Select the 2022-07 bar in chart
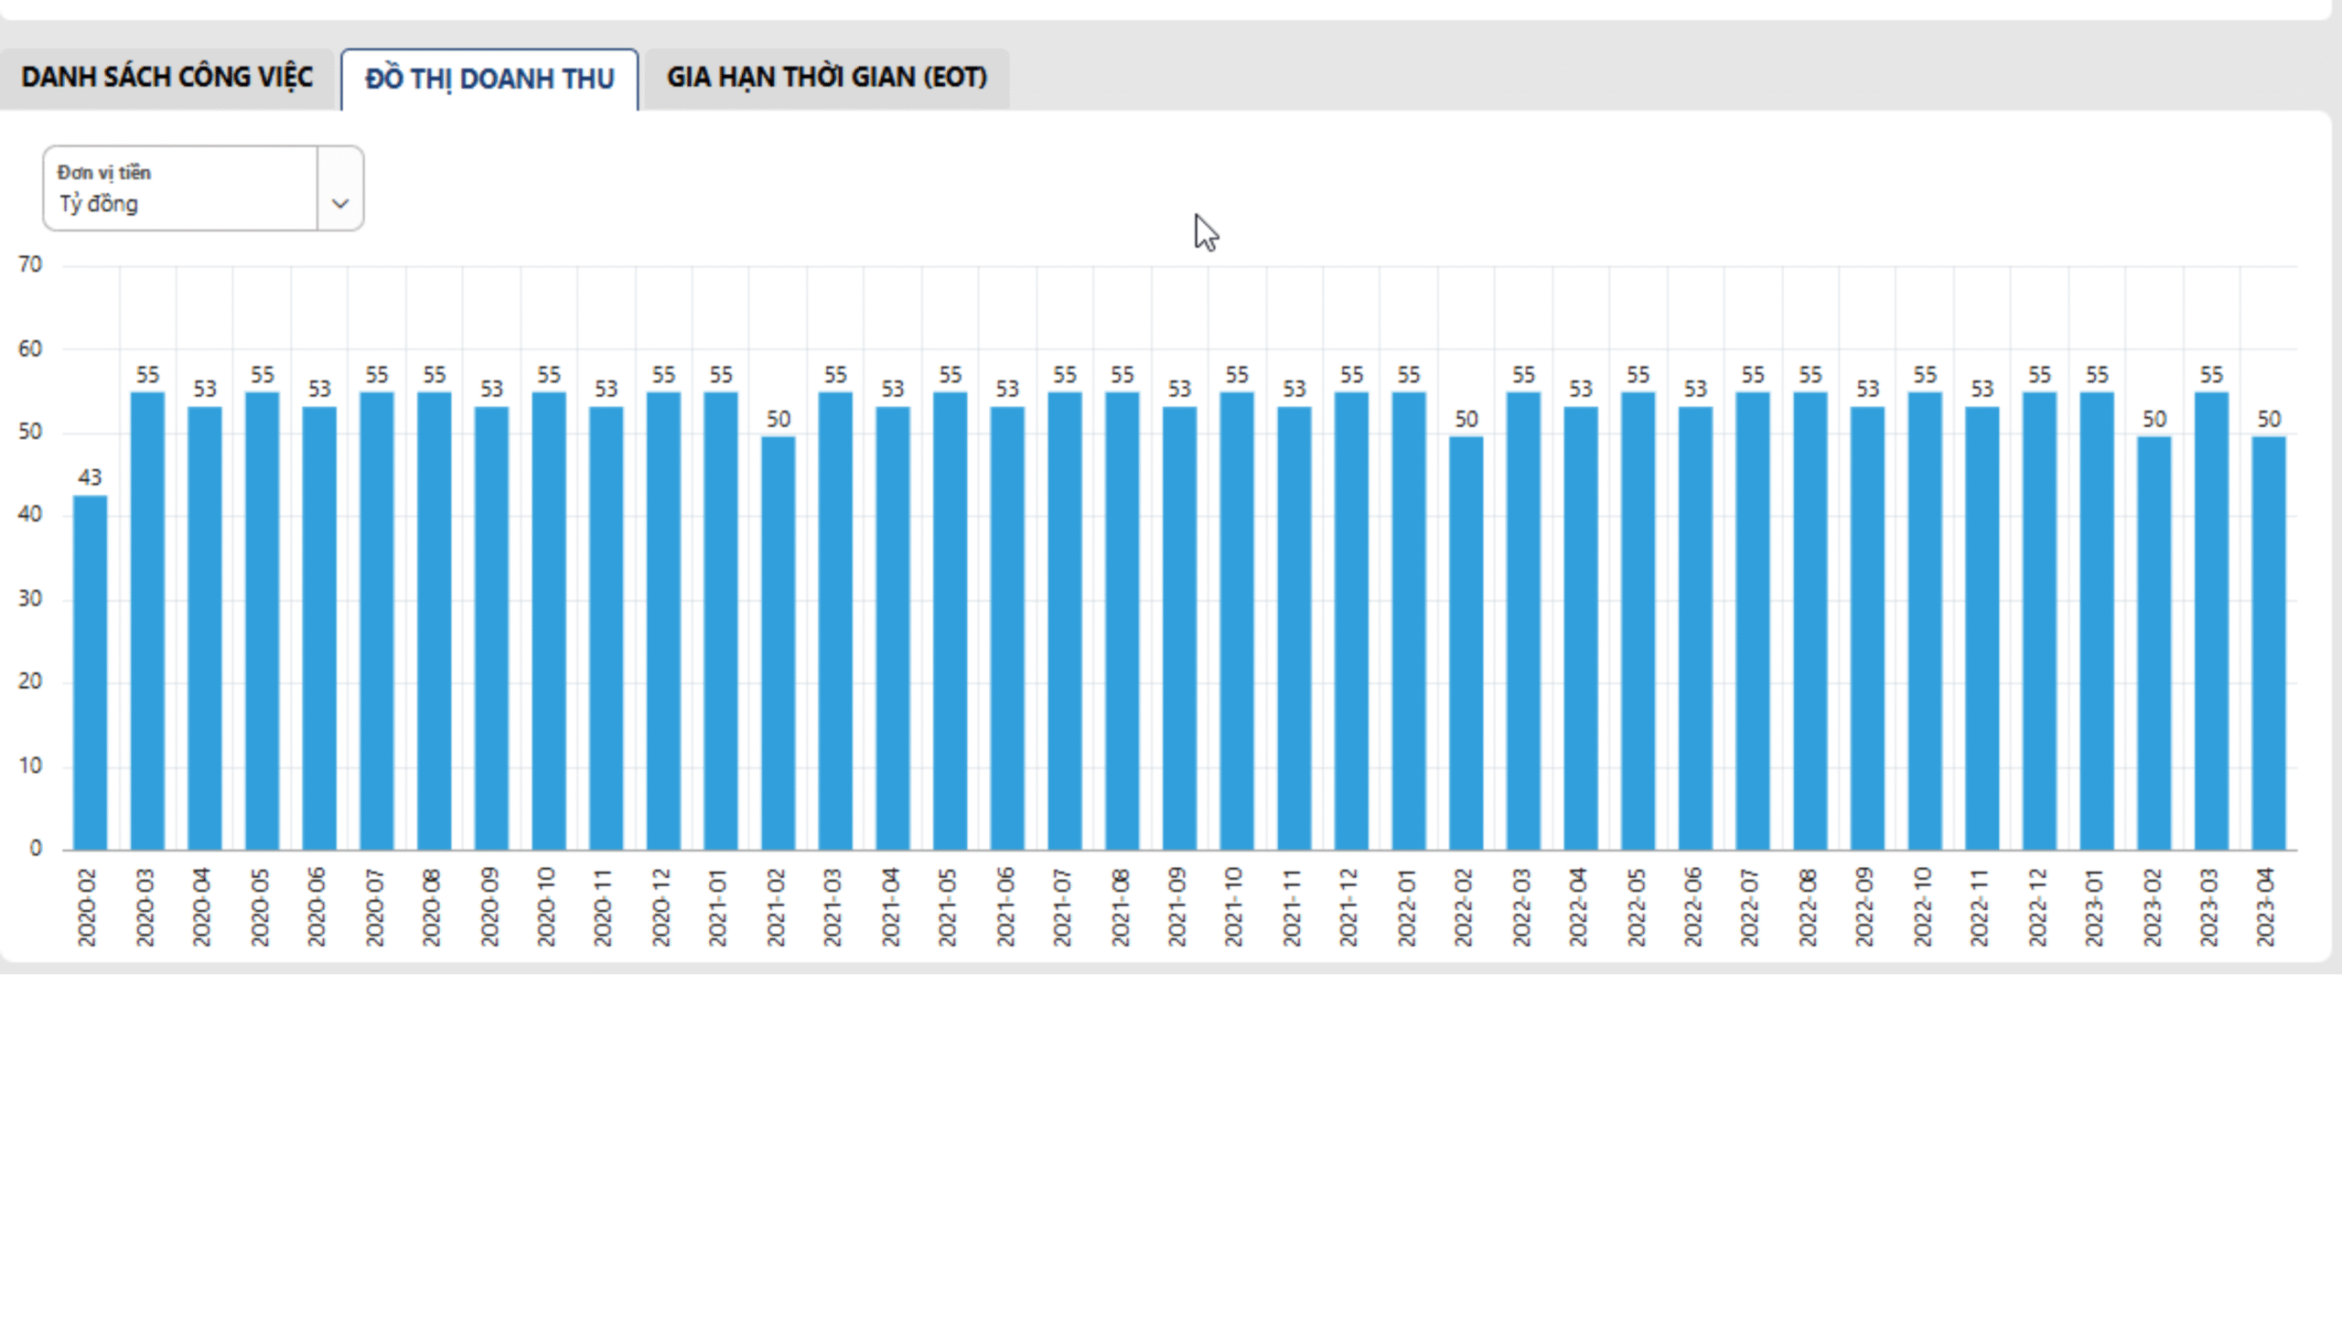 (x=1752, y=621)
